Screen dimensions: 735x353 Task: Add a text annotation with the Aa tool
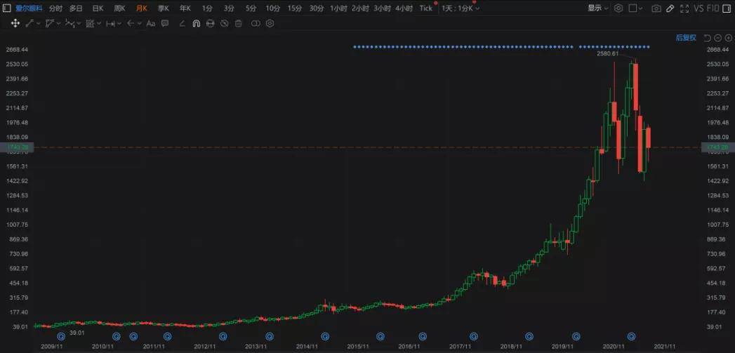point(150,23)
